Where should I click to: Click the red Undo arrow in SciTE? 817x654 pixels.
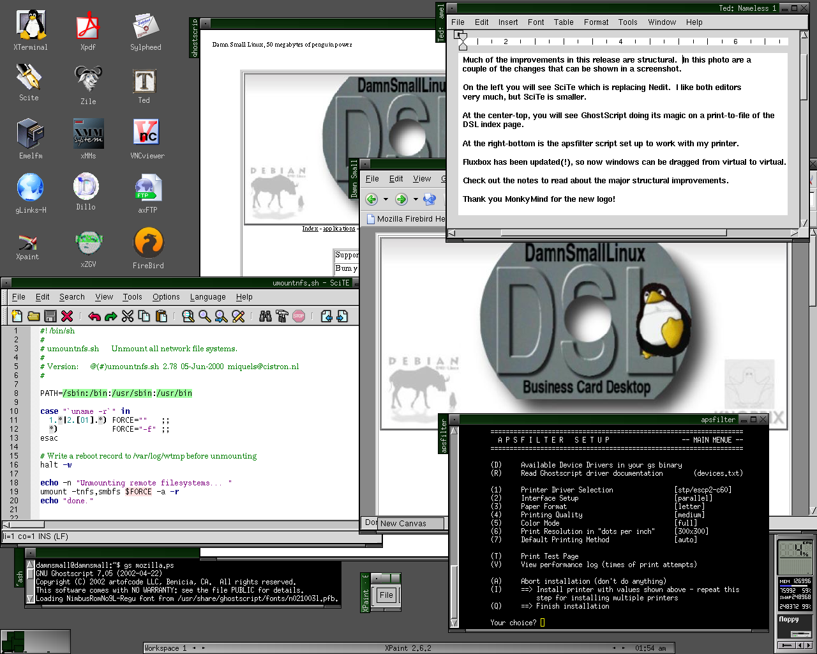click(x=94, y=316)
